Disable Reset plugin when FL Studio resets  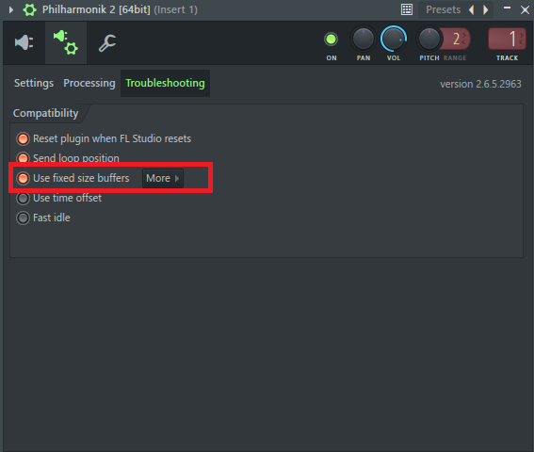[x=23, y=138]
